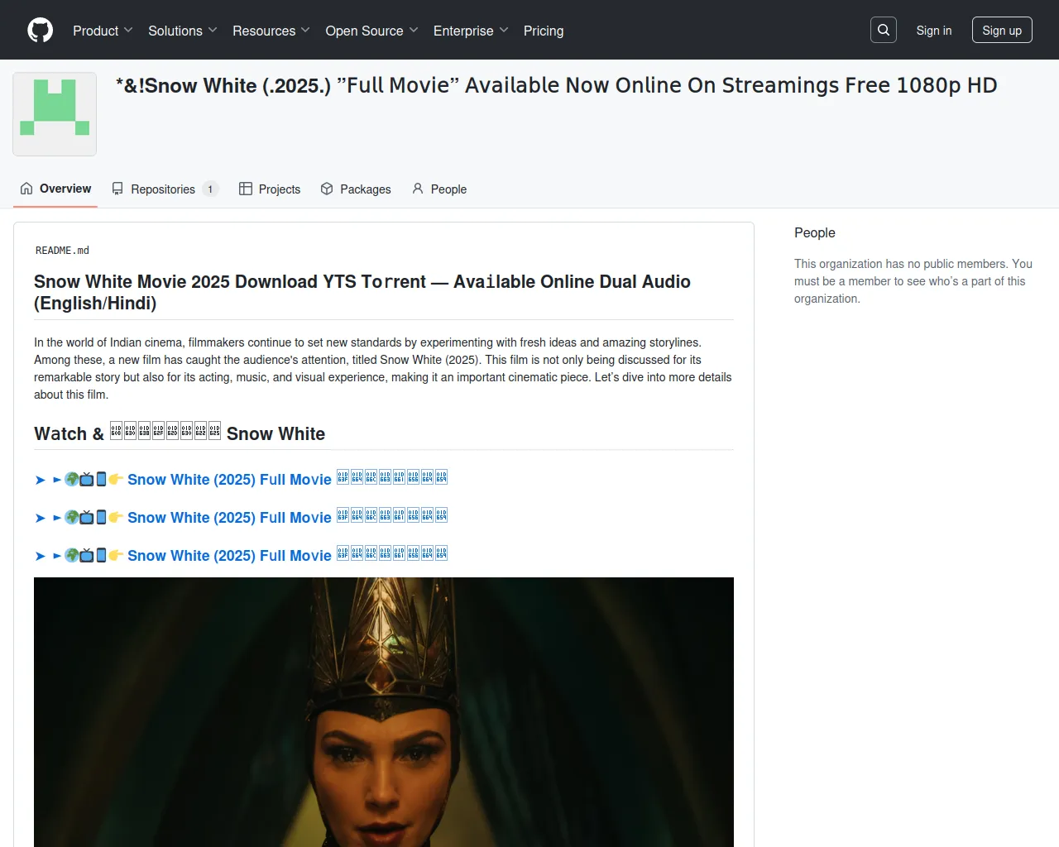Open first Snow White Full Movie link
The image size is (1059, 847).
point(229,480)
